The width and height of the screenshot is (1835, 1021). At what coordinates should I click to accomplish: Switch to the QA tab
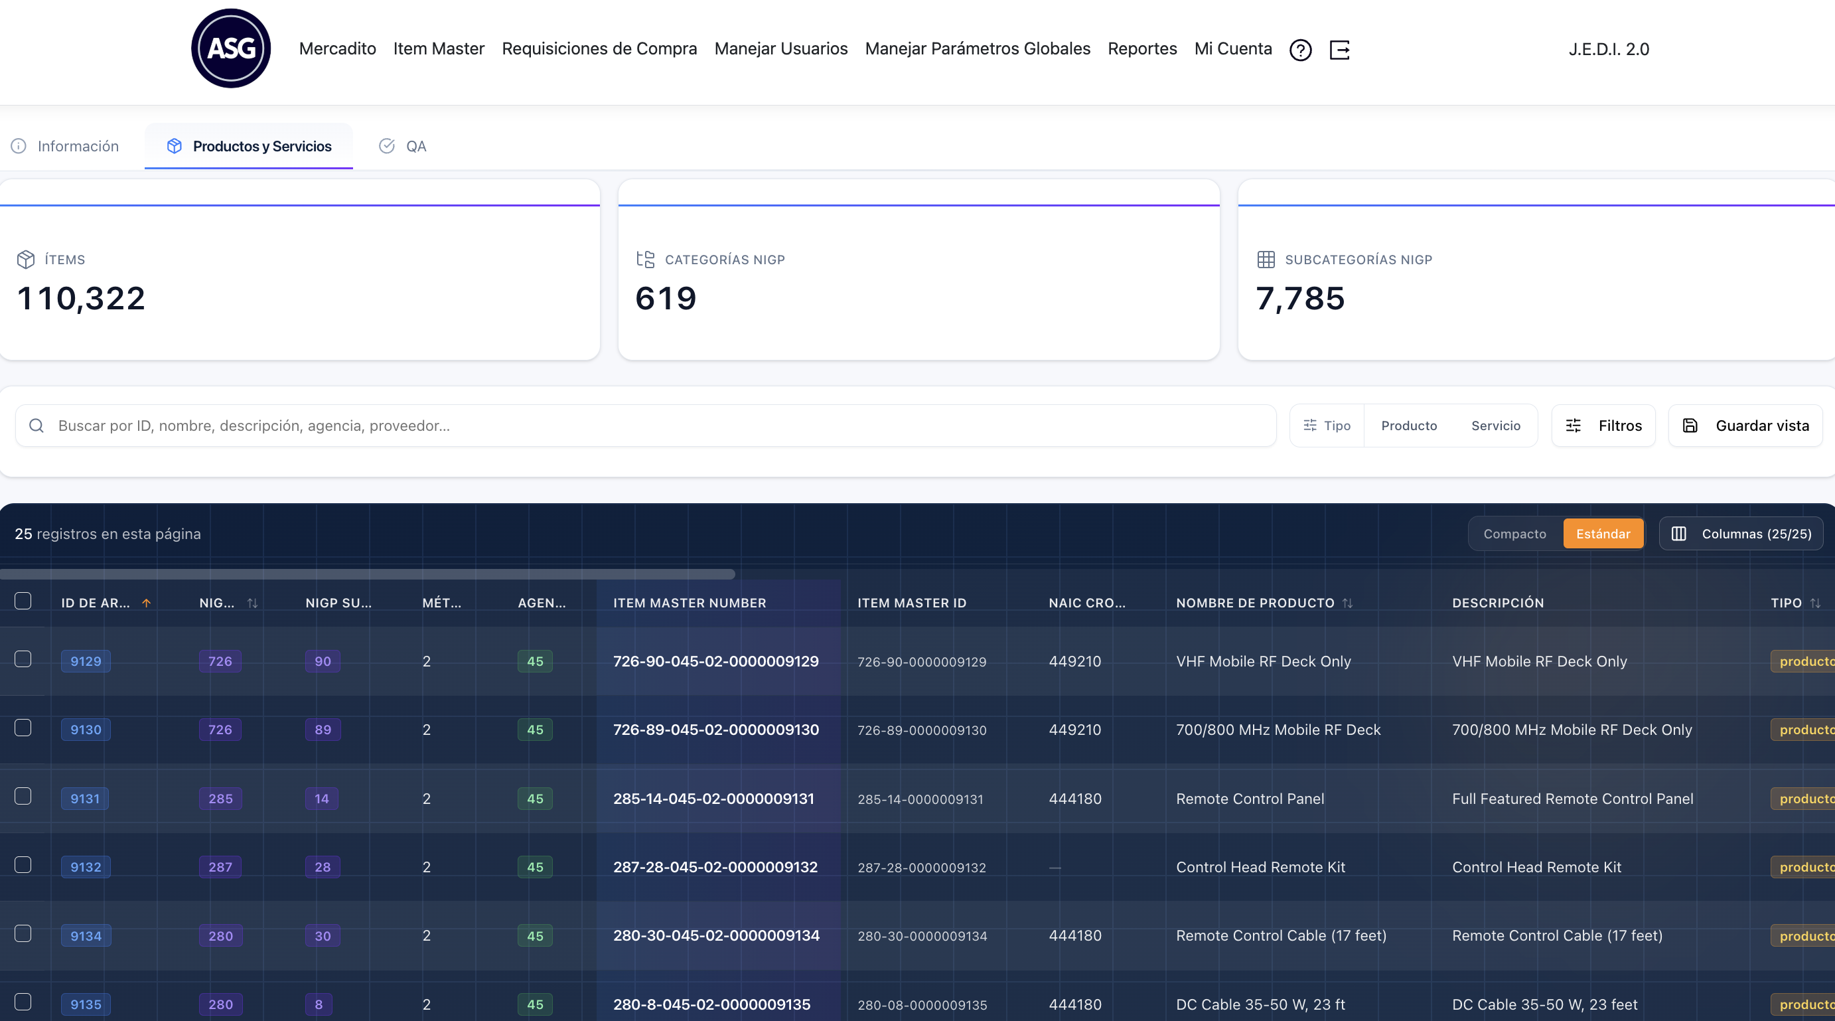coord(402,146)
